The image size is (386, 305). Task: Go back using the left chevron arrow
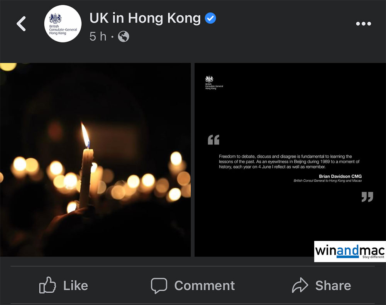21,24
